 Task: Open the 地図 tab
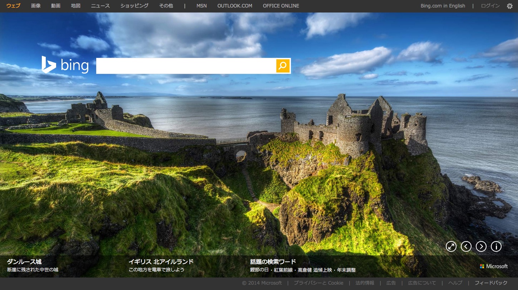click(76, 6)
